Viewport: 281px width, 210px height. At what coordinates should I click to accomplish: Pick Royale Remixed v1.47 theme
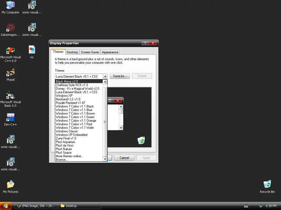pyautogui.click(x=79, y=103)
